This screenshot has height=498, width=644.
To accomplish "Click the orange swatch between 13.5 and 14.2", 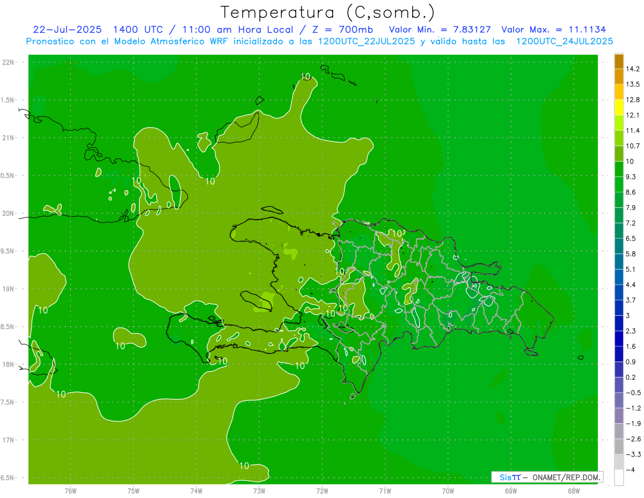I will tap(619, 77).
